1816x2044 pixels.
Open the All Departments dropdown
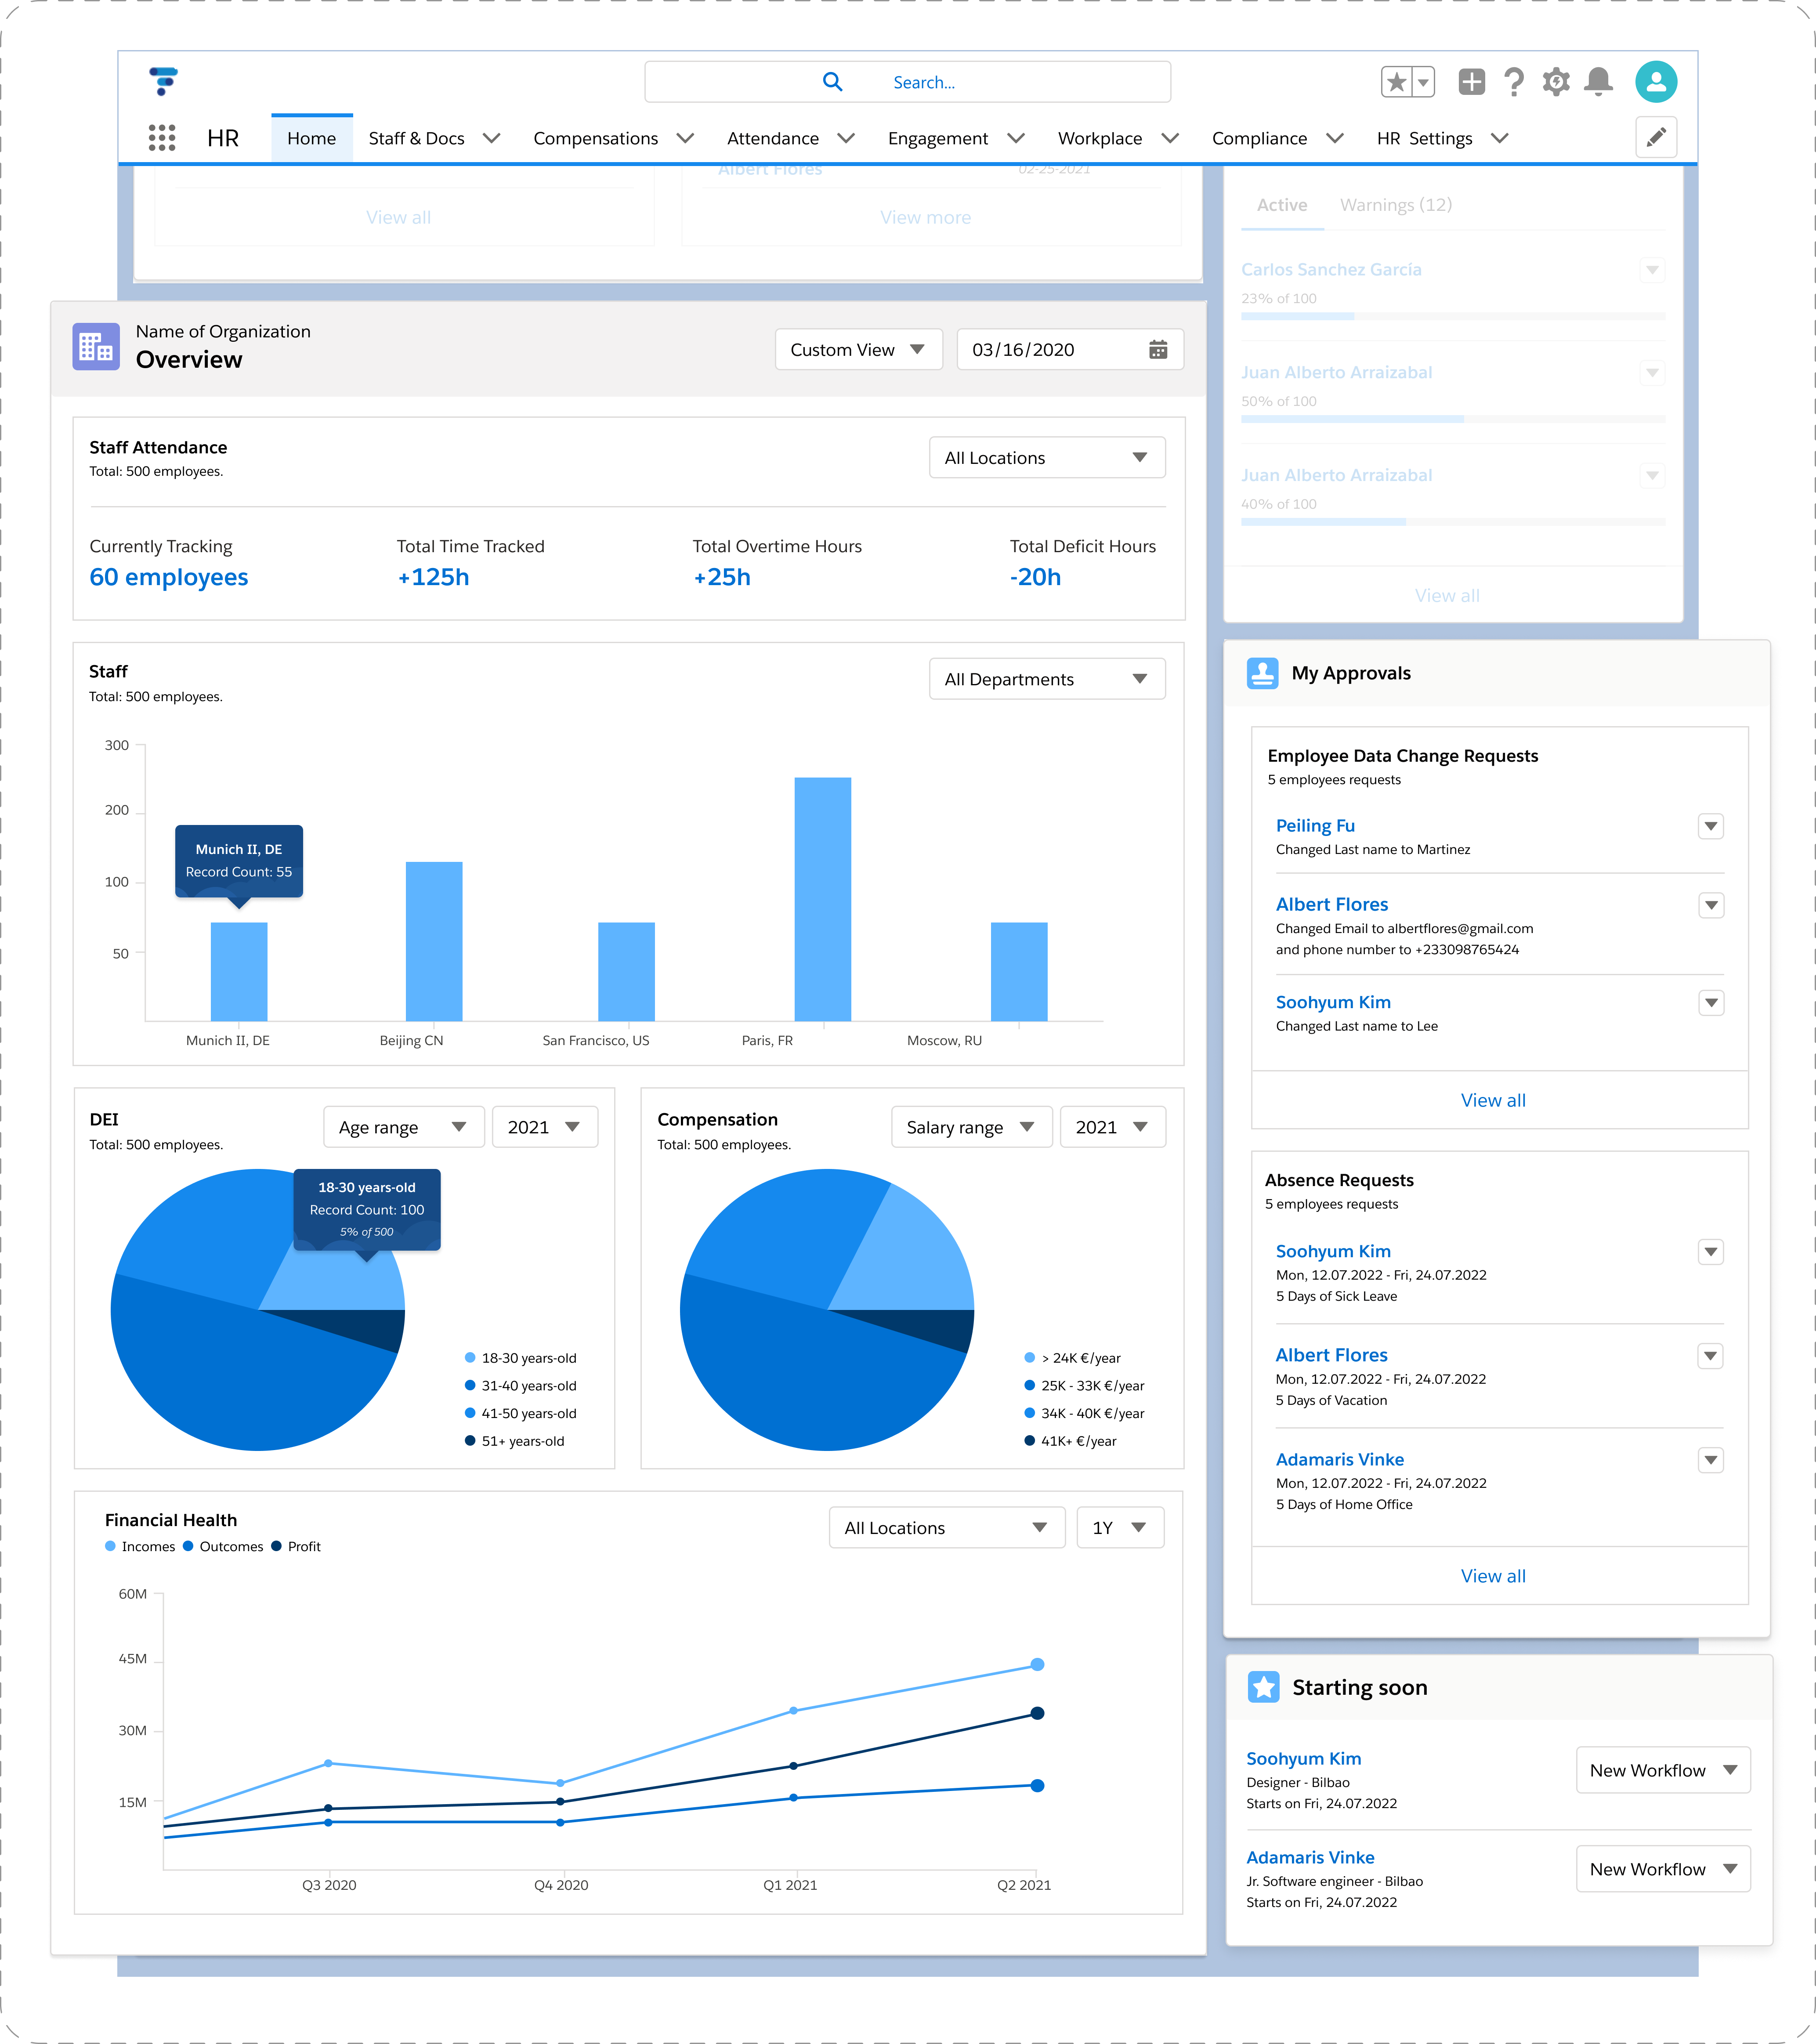click(1046, 679)
